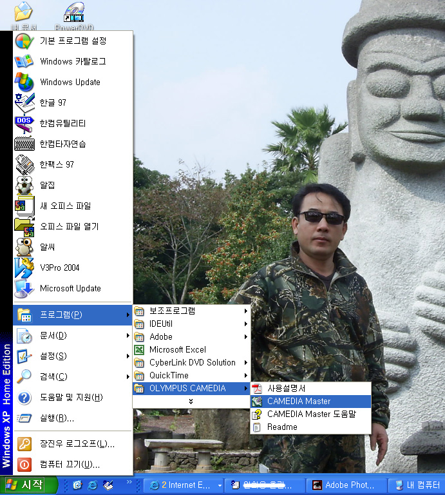Screen dimensions: 445x495
Task: Click Internet Explorer quick launch icon
Action: point(93,485)
